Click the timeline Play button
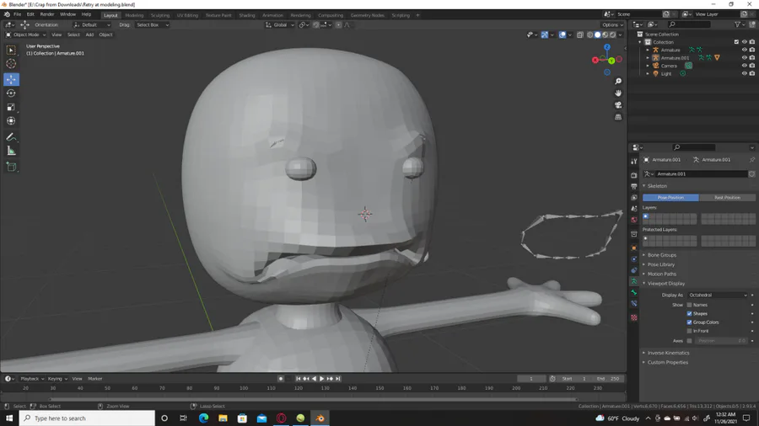This screenshot has height=426, width=759. pos(321,379)
